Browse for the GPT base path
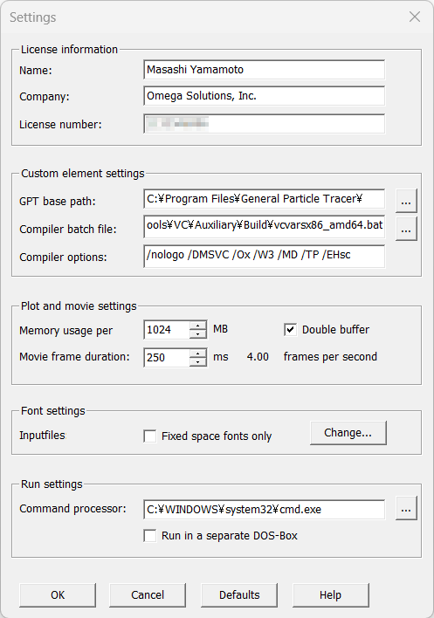This screenshot has width=434, height=618. click(406, 201)
